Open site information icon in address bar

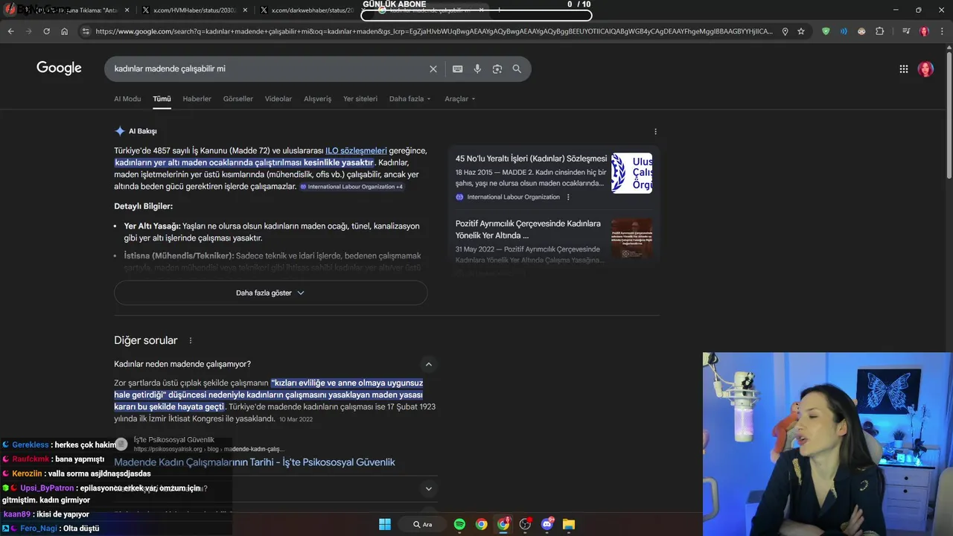(86, 31)
